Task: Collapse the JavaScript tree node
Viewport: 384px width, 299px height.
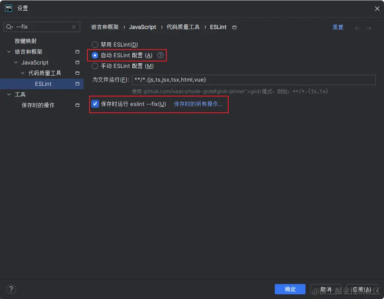Action: pos(16,62)
